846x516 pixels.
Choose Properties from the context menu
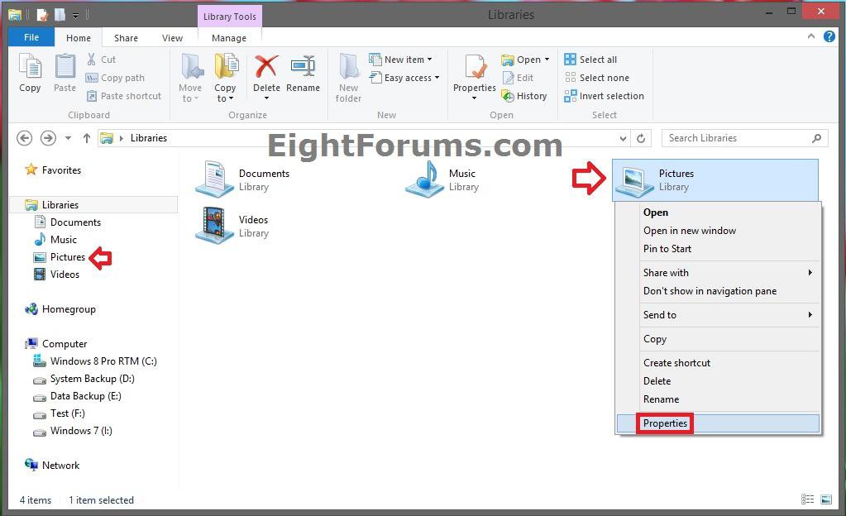pyautogui.click(x=666, y=423)
